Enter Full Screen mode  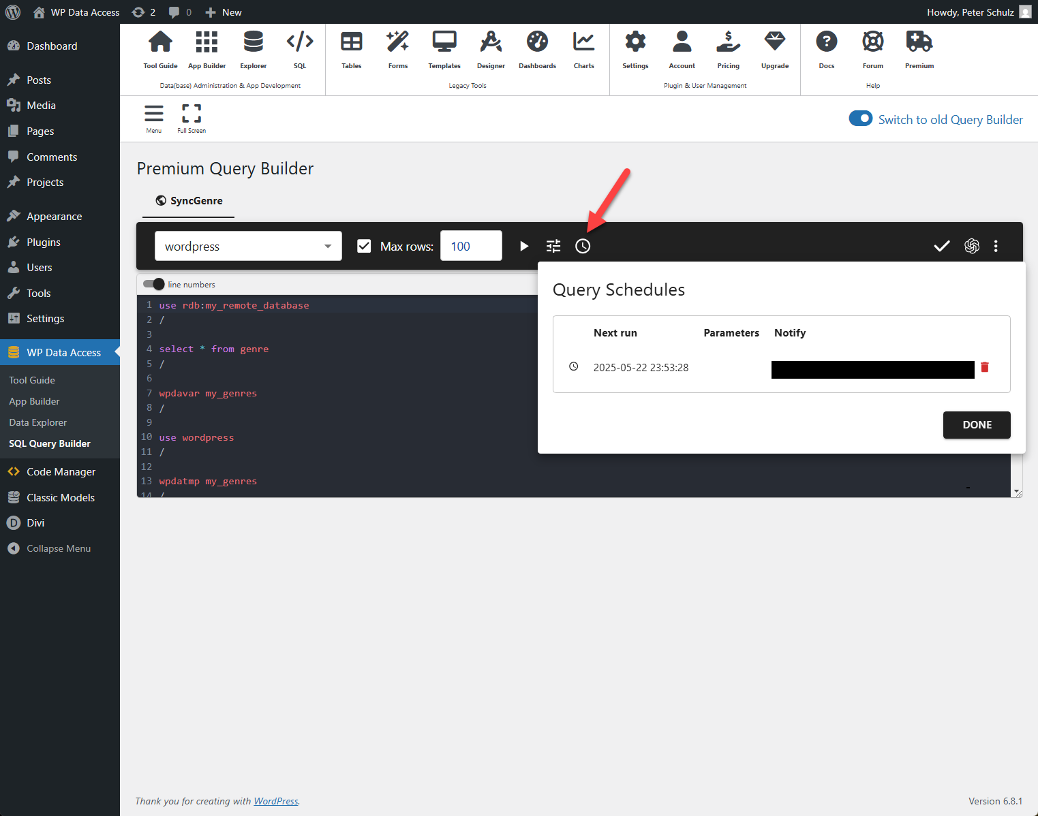point(192,119)
